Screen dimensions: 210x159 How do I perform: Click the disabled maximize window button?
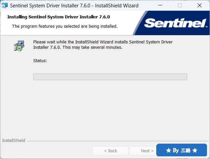pos(180,5)
